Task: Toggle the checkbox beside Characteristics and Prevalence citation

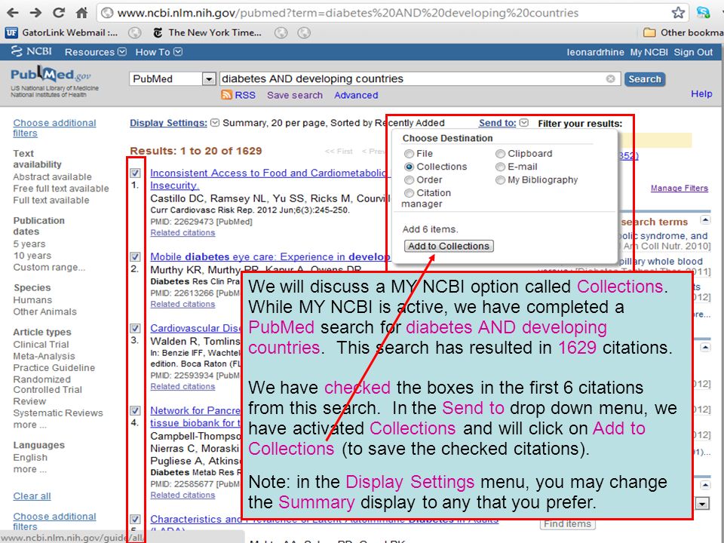Action: [x=135, y=519]
